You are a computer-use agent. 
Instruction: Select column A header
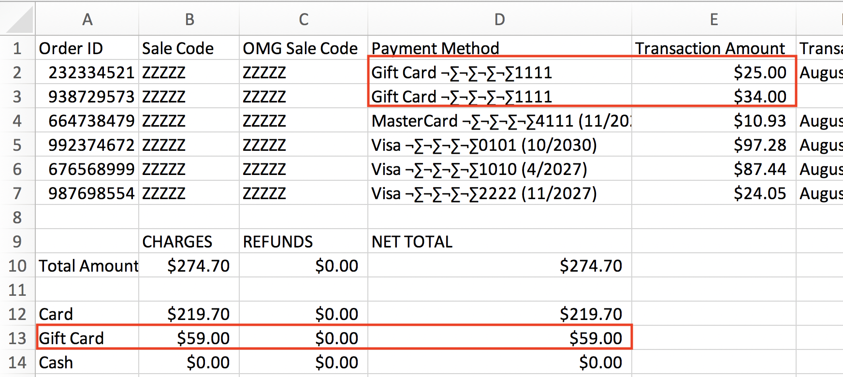[87, 19]
